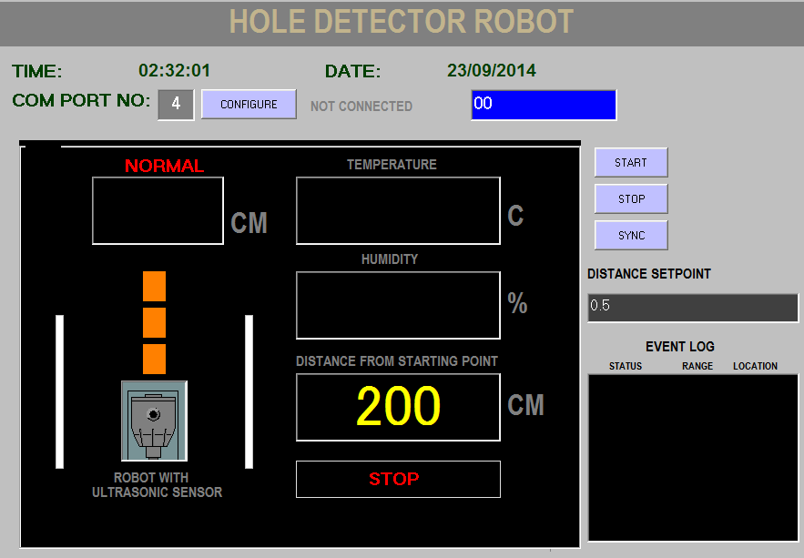The image size is (804, 558).
Task: Click the distance reading showing 200 CM
Action: (x=398, y=407)
